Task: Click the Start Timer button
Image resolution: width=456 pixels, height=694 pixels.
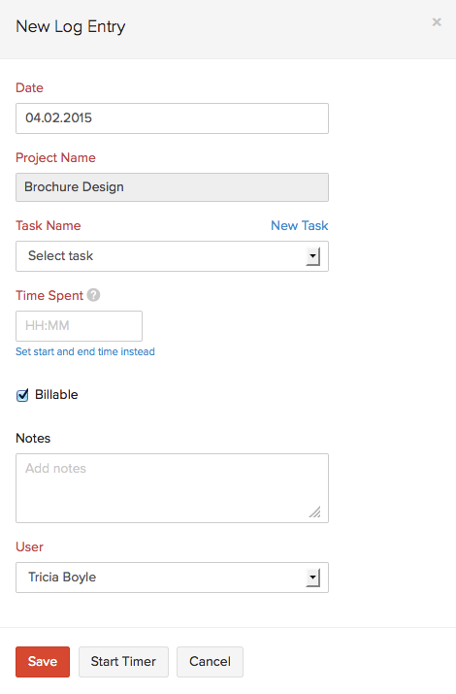Action: coord(123,662)
